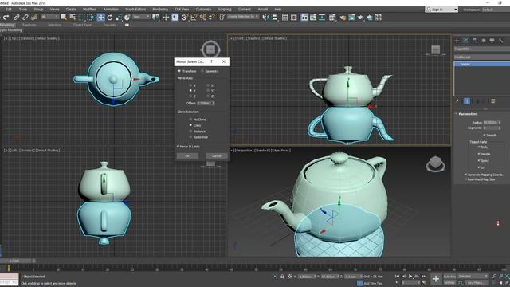Activate the Select and Move tool
510x287 pixels.
(101, 18)
